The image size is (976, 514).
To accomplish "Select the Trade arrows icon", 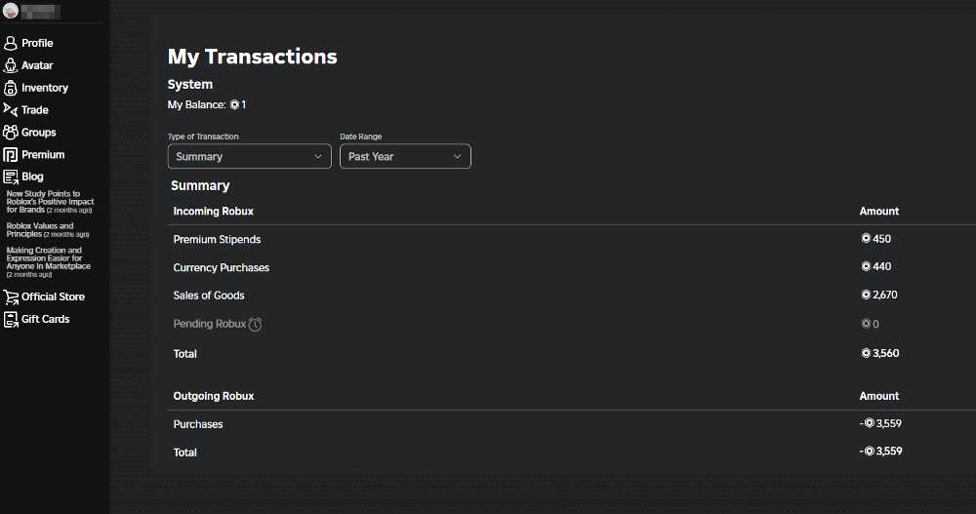I will 11,110.
